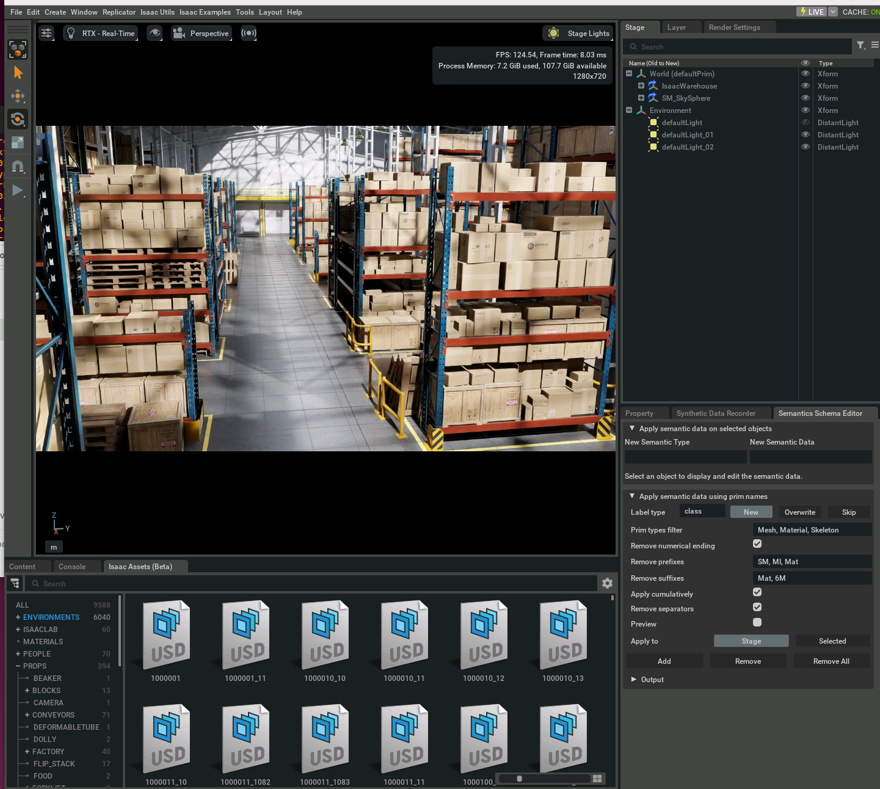880x789 pixels.
Task: Switch to the Render Settings tab
Action: pos(734,27)
